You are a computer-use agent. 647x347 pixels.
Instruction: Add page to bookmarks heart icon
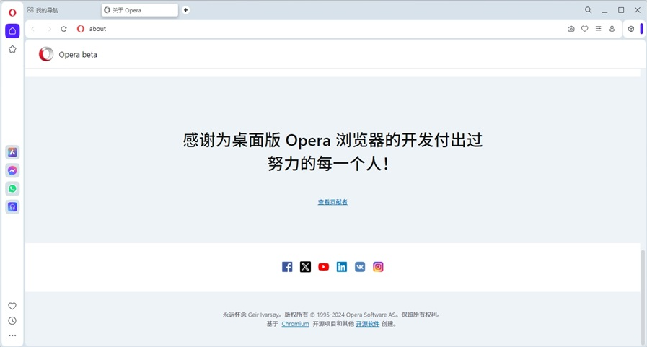click(x=585, y=29)
